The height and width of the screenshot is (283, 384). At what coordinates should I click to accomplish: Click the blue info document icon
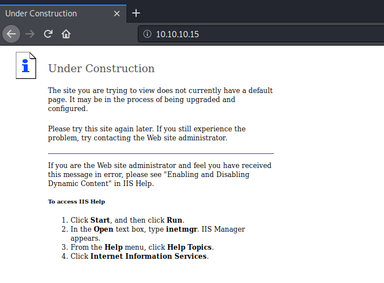tap(25, 66)
